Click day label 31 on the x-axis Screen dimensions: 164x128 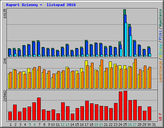154,124
